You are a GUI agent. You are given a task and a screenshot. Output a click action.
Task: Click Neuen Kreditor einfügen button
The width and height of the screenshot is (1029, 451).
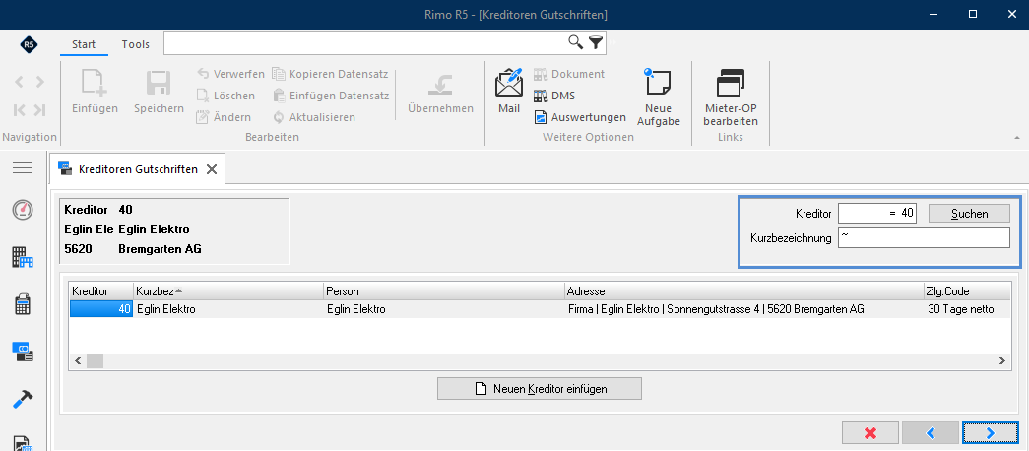540,389
